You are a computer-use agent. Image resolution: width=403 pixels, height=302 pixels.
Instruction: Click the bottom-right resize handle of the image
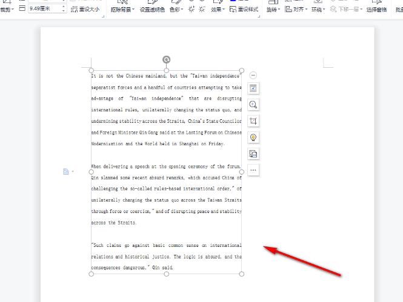click(242, 274)
